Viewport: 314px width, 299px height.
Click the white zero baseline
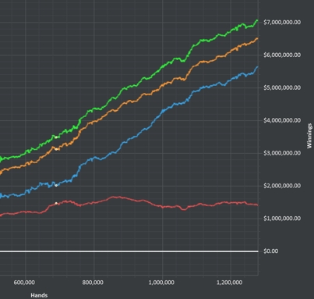(129, 251)
